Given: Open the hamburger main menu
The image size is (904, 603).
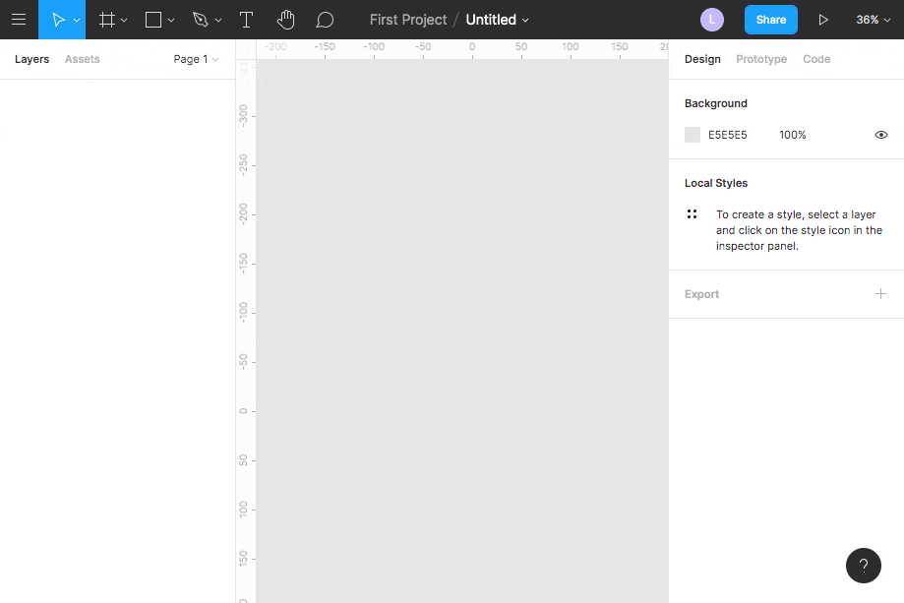Looking at the screenshot, I should tap(19, 20).
